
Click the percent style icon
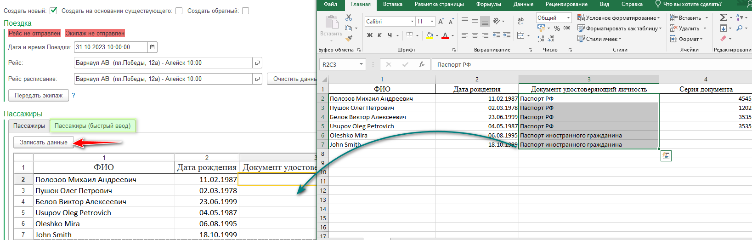[x=557, y=29]
